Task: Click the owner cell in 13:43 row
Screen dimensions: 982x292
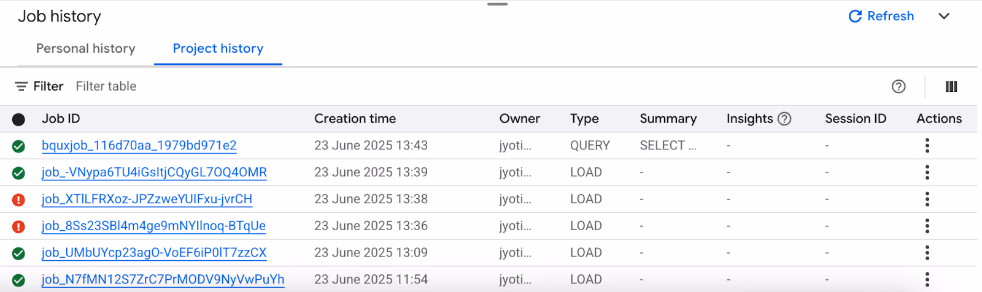Action: click(515, 146)
